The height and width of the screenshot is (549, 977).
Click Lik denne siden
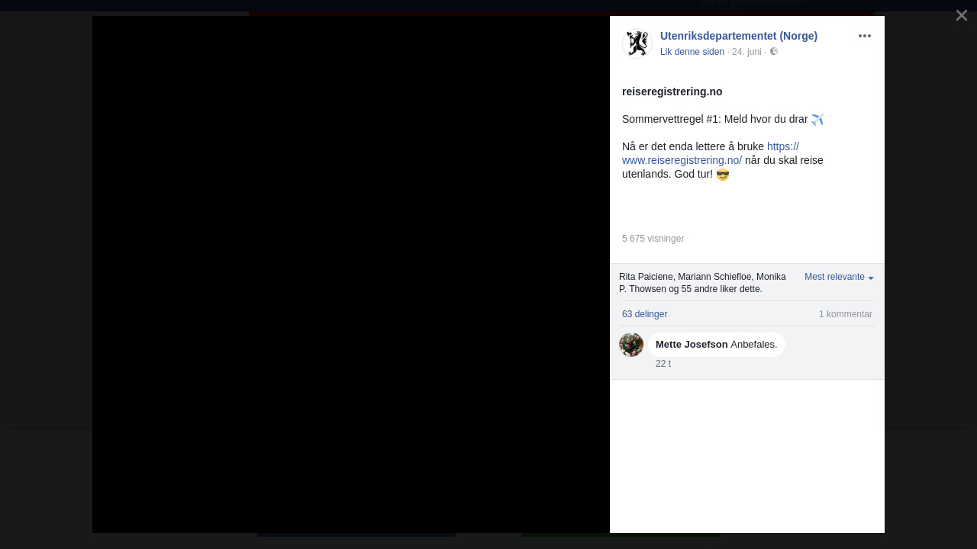692,52
